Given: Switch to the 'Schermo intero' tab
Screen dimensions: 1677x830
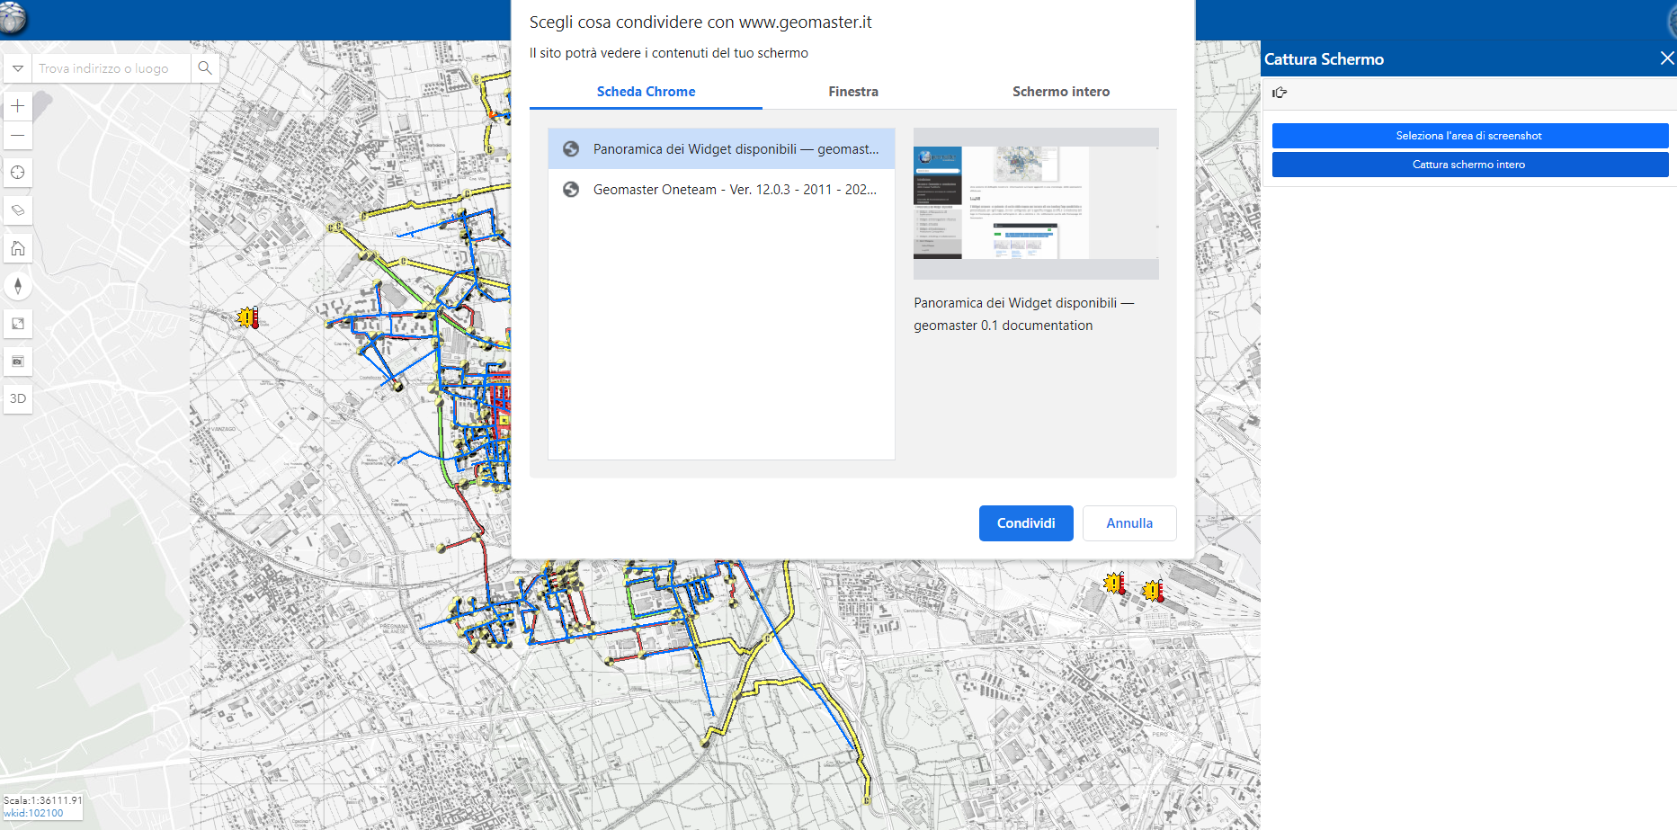Looking at the screenshot, I should pyautogui.click(x=1061, y=92).
